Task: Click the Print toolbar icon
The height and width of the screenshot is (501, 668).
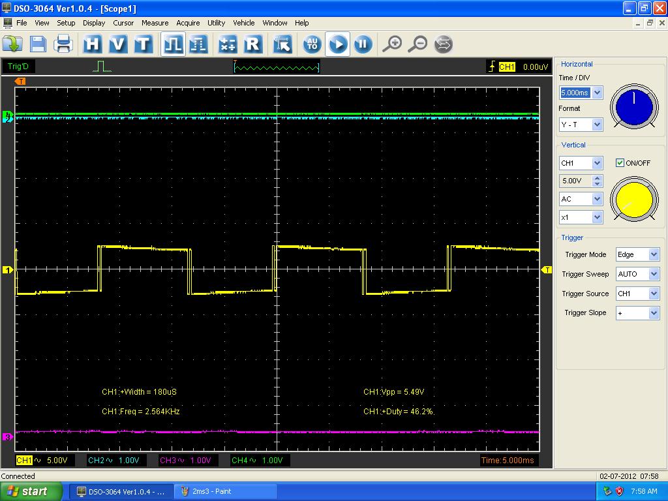Action: point(63,44)
